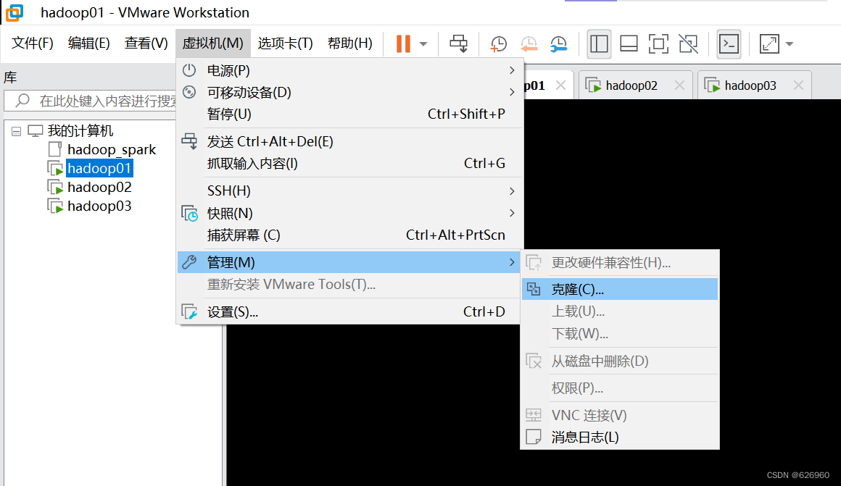Image resolution: width=841 pixels, height=486 pixels.
Task: Click the orange pause VM toolbar button
Action: click(x=403, y=43)
